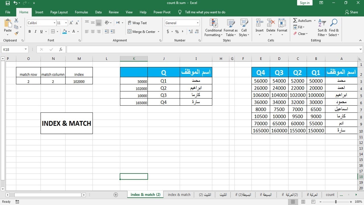This screenshot has width=364, height=205.
Task: Toggle Bottom Align in Alignment group
Action: [x=99, y=23]
